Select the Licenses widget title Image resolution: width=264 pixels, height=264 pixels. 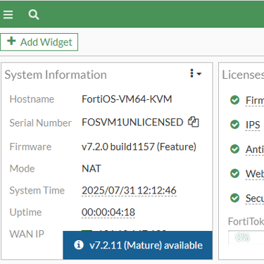[x=243, y=75]
